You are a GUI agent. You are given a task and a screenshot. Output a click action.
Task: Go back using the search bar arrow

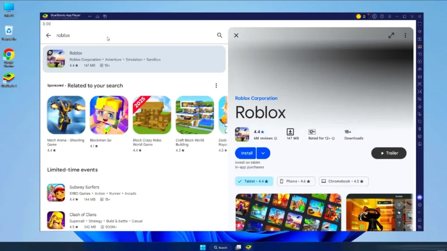click(48, 35)
